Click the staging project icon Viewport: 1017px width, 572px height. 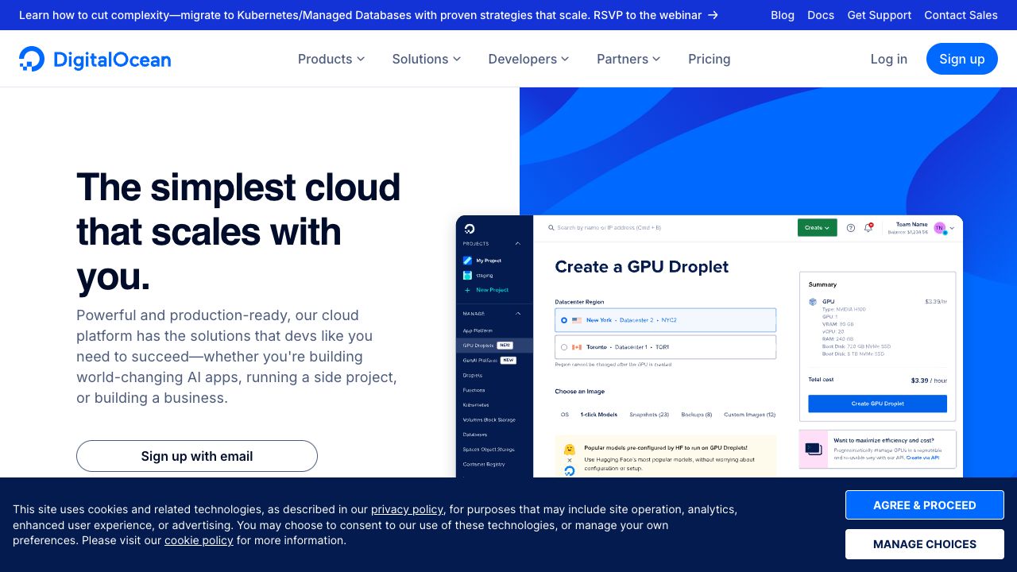[468, 276]
